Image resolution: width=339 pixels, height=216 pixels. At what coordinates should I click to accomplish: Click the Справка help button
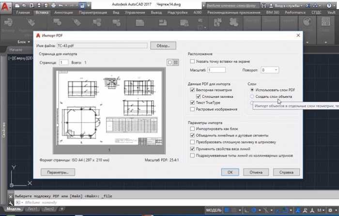(x=287, y=172)
